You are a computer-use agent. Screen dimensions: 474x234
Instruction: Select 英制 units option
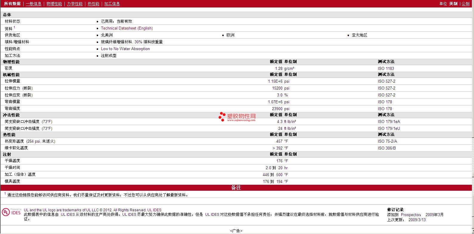[x=453, y=4]
